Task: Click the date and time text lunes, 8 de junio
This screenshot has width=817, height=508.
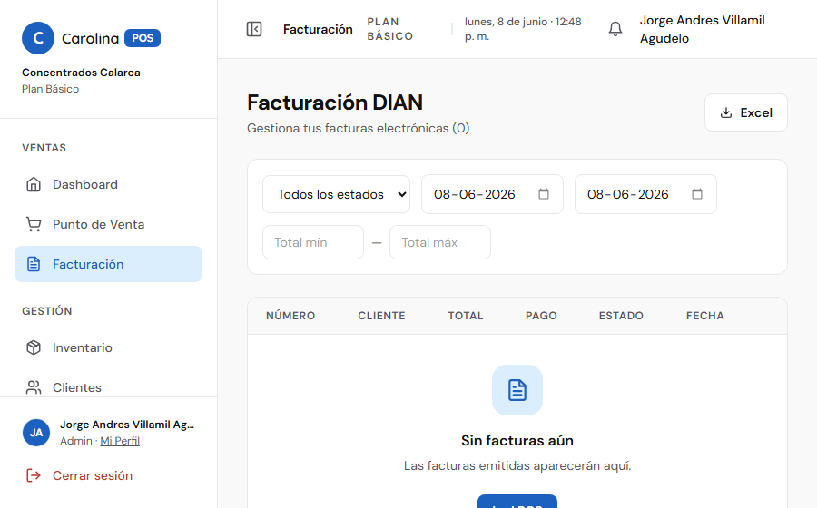Action: coord(523,29)
